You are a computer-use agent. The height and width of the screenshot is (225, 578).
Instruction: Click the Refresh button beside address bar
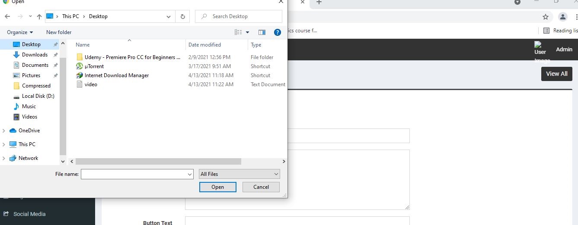click(182, 16)
